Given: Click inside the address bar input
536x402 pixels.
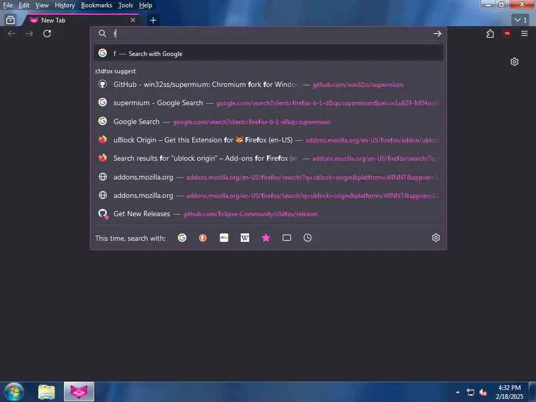Looking at the screenshot, I should click(270, 33).
